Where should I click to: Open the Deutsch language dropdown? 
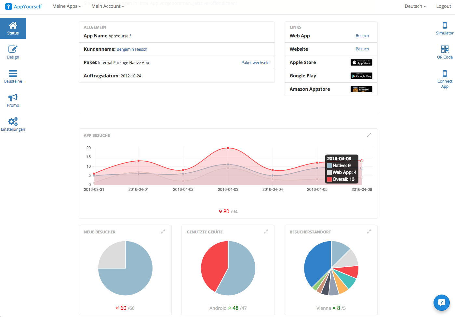click(x=415, y=6)
